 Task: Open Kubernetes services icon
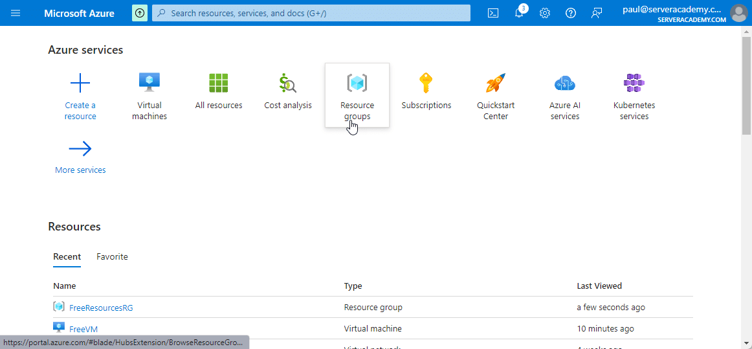coord(634,84)
